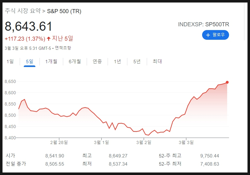Open the 면책조항 disclaimer link

tap(63, 48)
